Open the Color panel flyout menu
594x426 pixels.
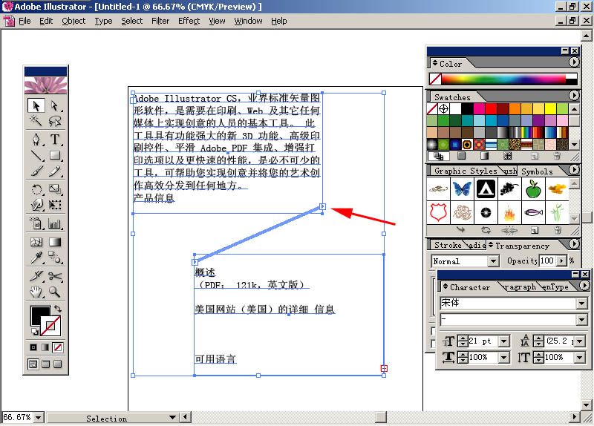(x=574, y=62)
